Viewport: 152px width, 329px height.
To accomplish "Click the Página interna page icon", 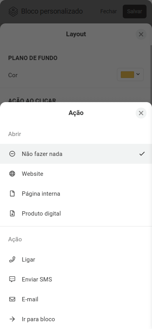I will (12, 193).
